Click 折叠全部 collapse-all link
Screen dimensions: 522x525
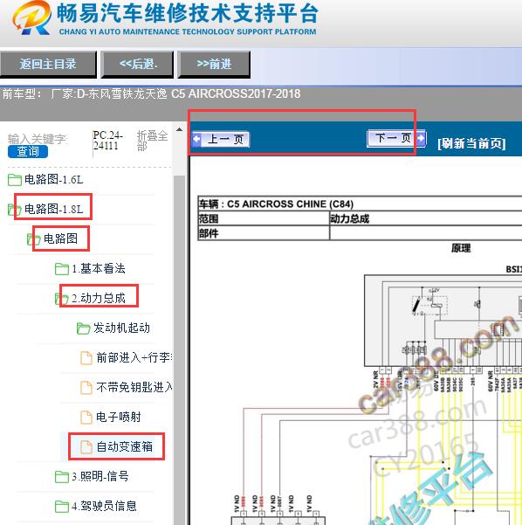pos(152,141)
